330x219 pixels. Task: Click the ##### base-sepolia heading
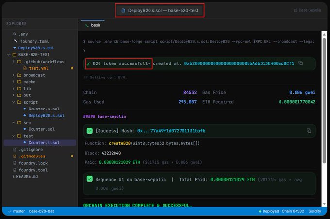105,116
